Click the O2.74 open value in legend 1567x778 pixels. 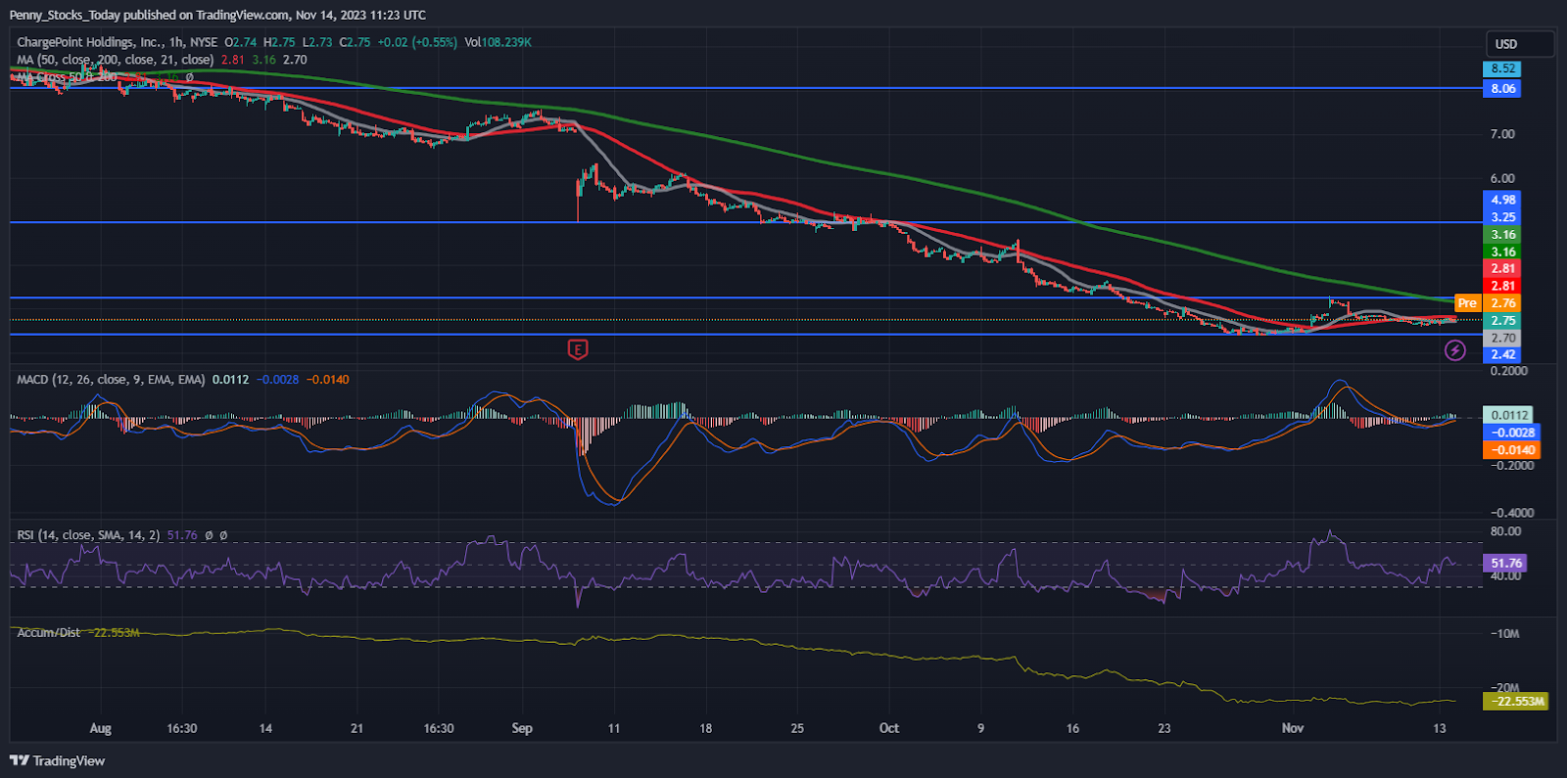(241, 42)
